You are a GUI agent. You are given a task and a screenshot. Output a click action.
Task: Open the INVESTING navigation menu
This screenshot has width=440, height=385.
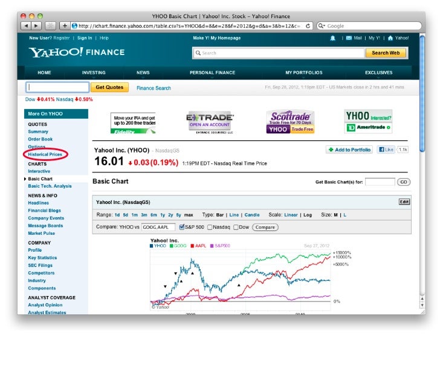[94, 73]
